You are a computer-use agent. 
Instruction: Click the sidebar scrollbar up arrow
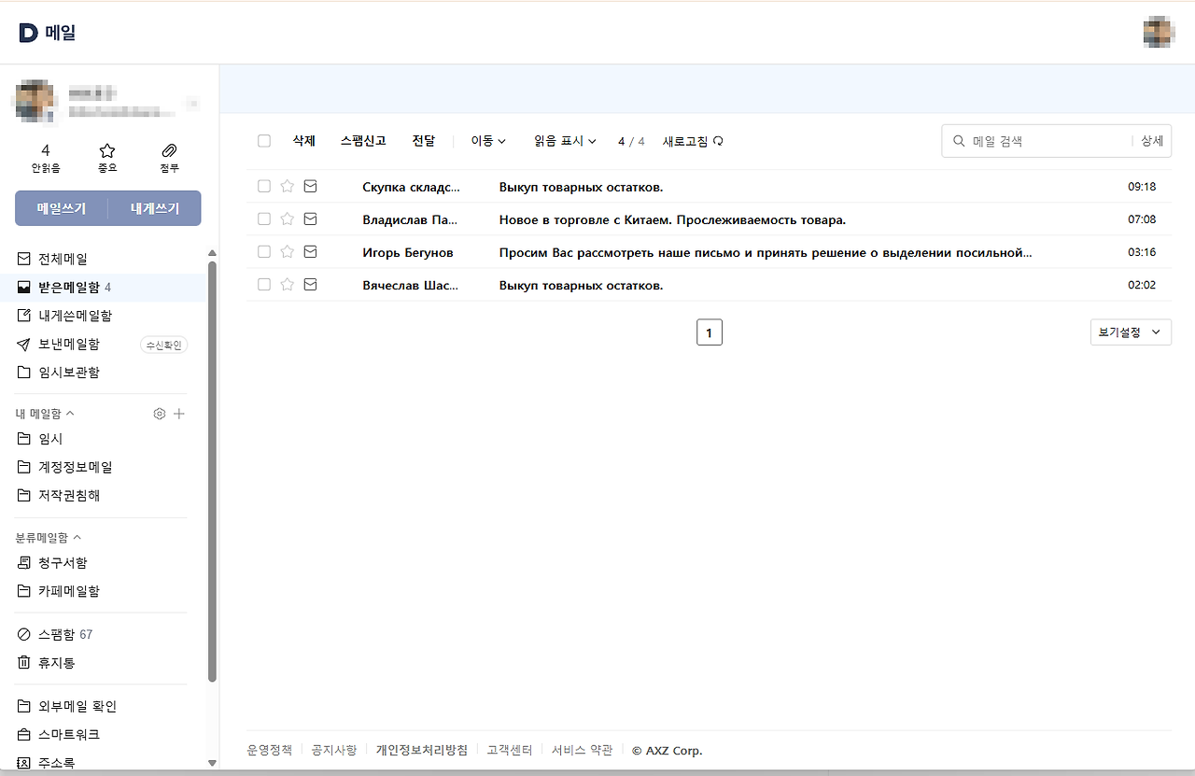(212, 253)
